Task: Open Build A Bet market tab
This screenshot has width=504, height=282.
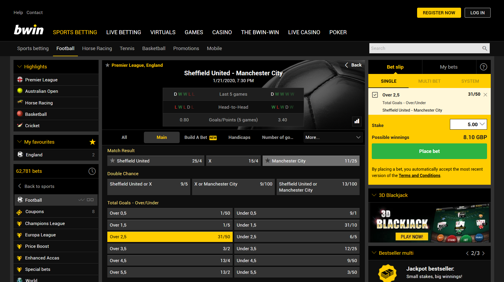Action: [x=201, y=137]
